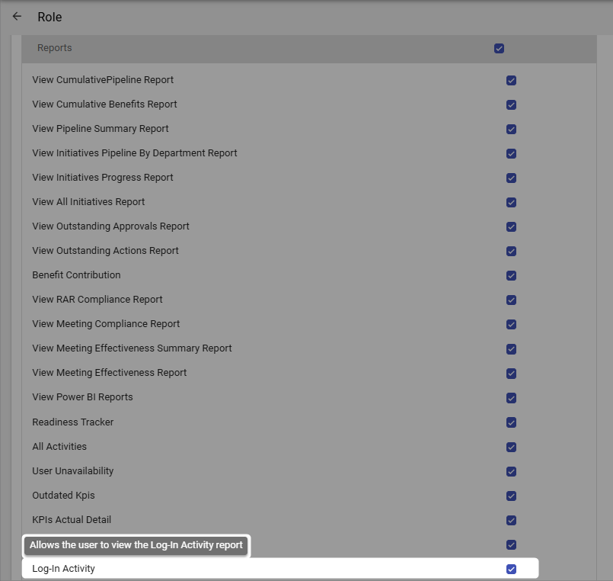Click the KPIs Actual Detail label
This screenshot has width=613, height=581.
pos(72,519)
